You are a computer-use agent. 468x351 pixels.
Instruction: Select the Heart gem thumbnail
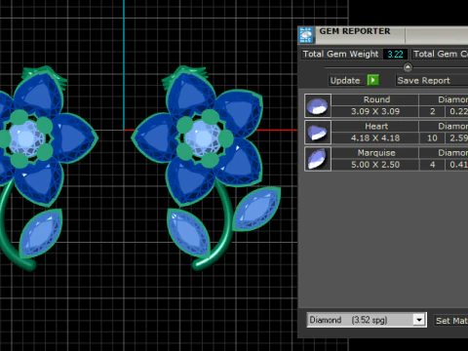318,133
